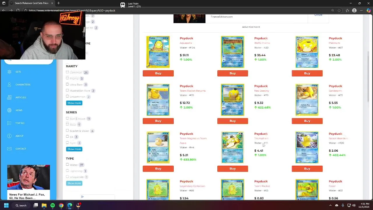Screen dimensions: 373x210
Task: Click the page vertical scrollbar
Action: pos(369,77)
